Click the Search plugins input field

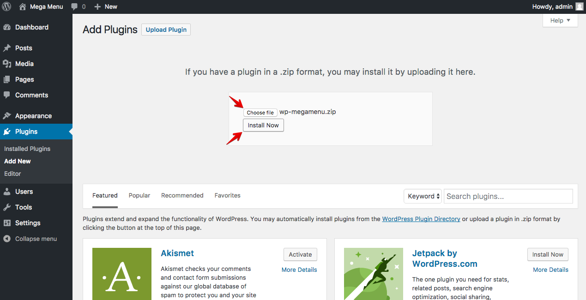pyautogui.click(x=507, y=196)
